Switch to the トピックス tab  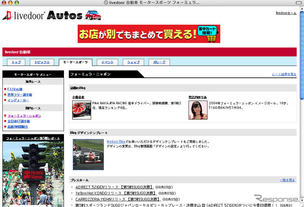click(x=42, y=62)
